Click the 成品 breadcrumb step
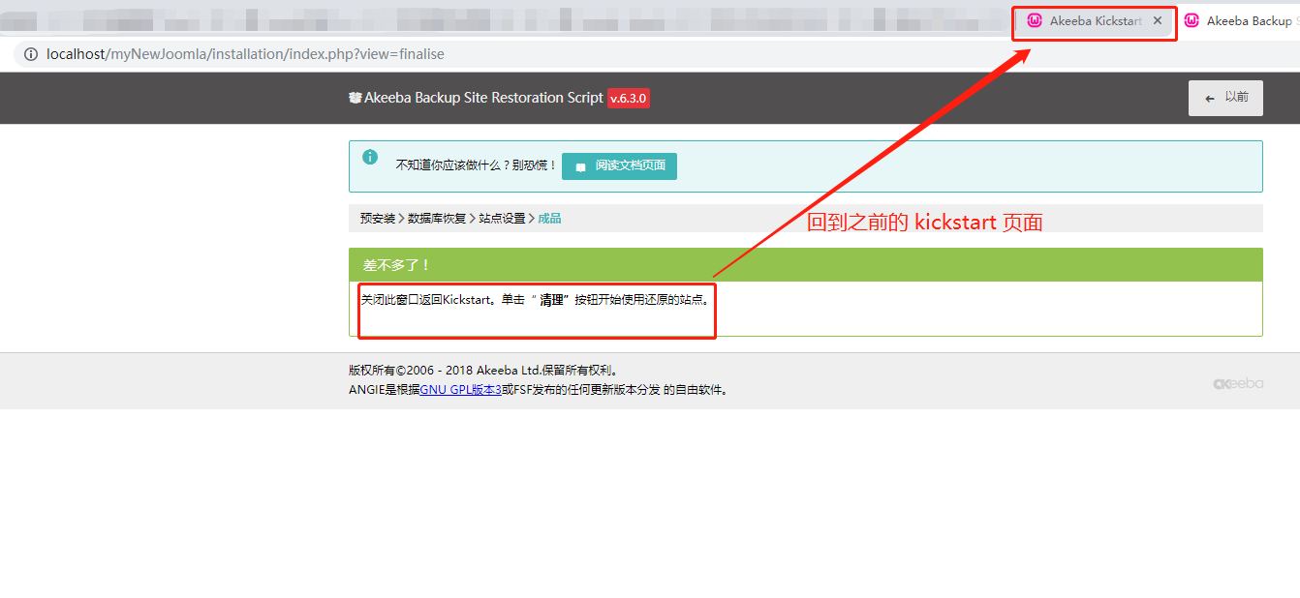 549,219
